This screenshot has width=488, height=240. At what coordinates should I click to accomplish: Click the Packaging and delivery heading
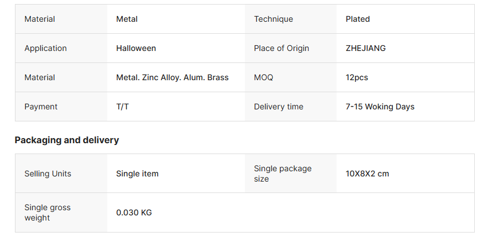click(67, 140)
